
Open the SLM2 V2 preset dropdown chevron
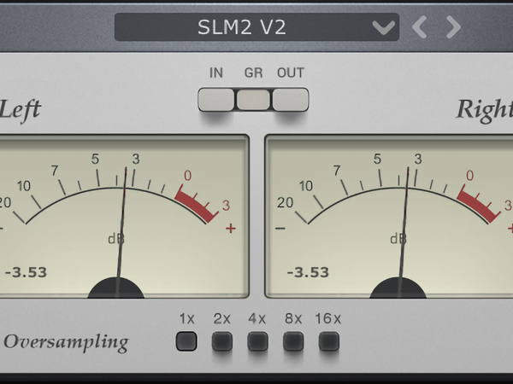[384, 27]
